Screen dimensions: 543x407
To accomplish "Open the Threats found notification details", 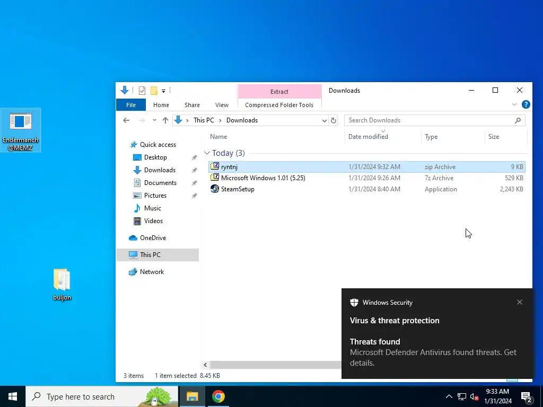I will (433, 352).
